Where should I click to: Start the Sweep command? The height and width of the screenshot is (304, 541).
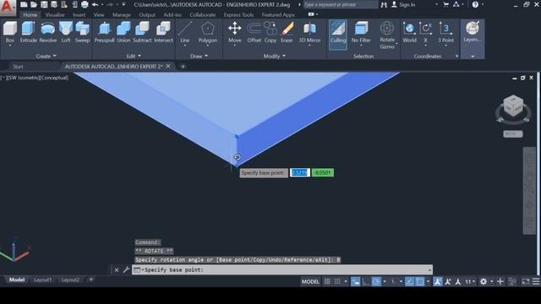tap(83, 32)
